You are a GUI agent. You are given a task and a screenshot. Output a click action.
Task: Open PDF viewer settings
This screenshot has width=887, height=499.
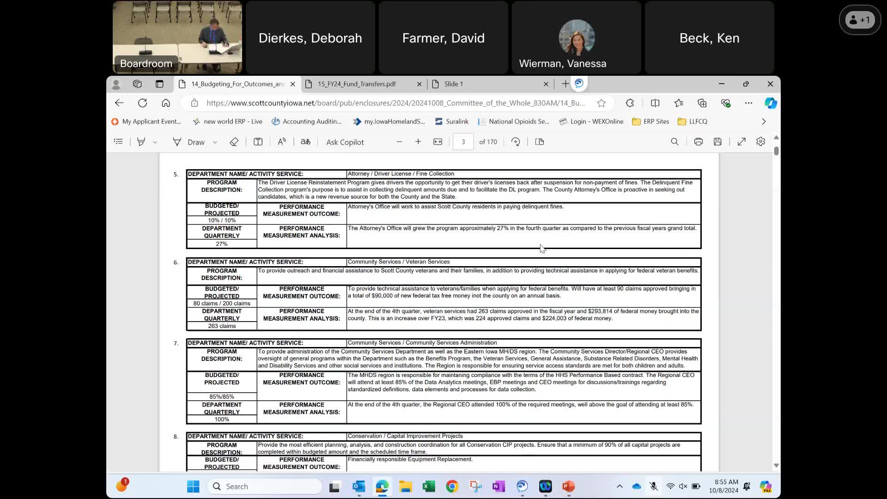click(760, 142)
